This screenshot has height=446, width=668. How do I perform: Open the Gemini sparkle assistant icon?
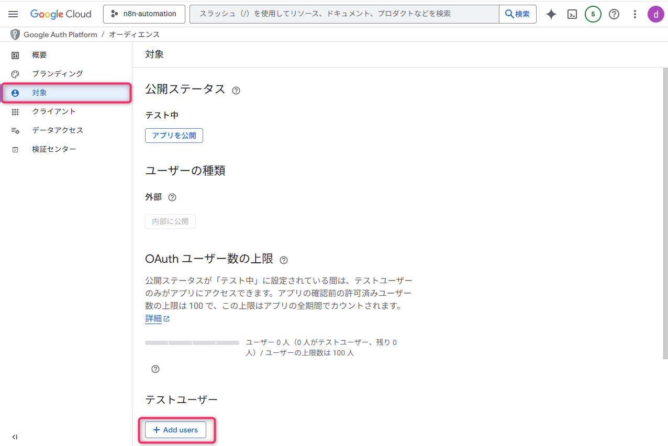[551, 14]
